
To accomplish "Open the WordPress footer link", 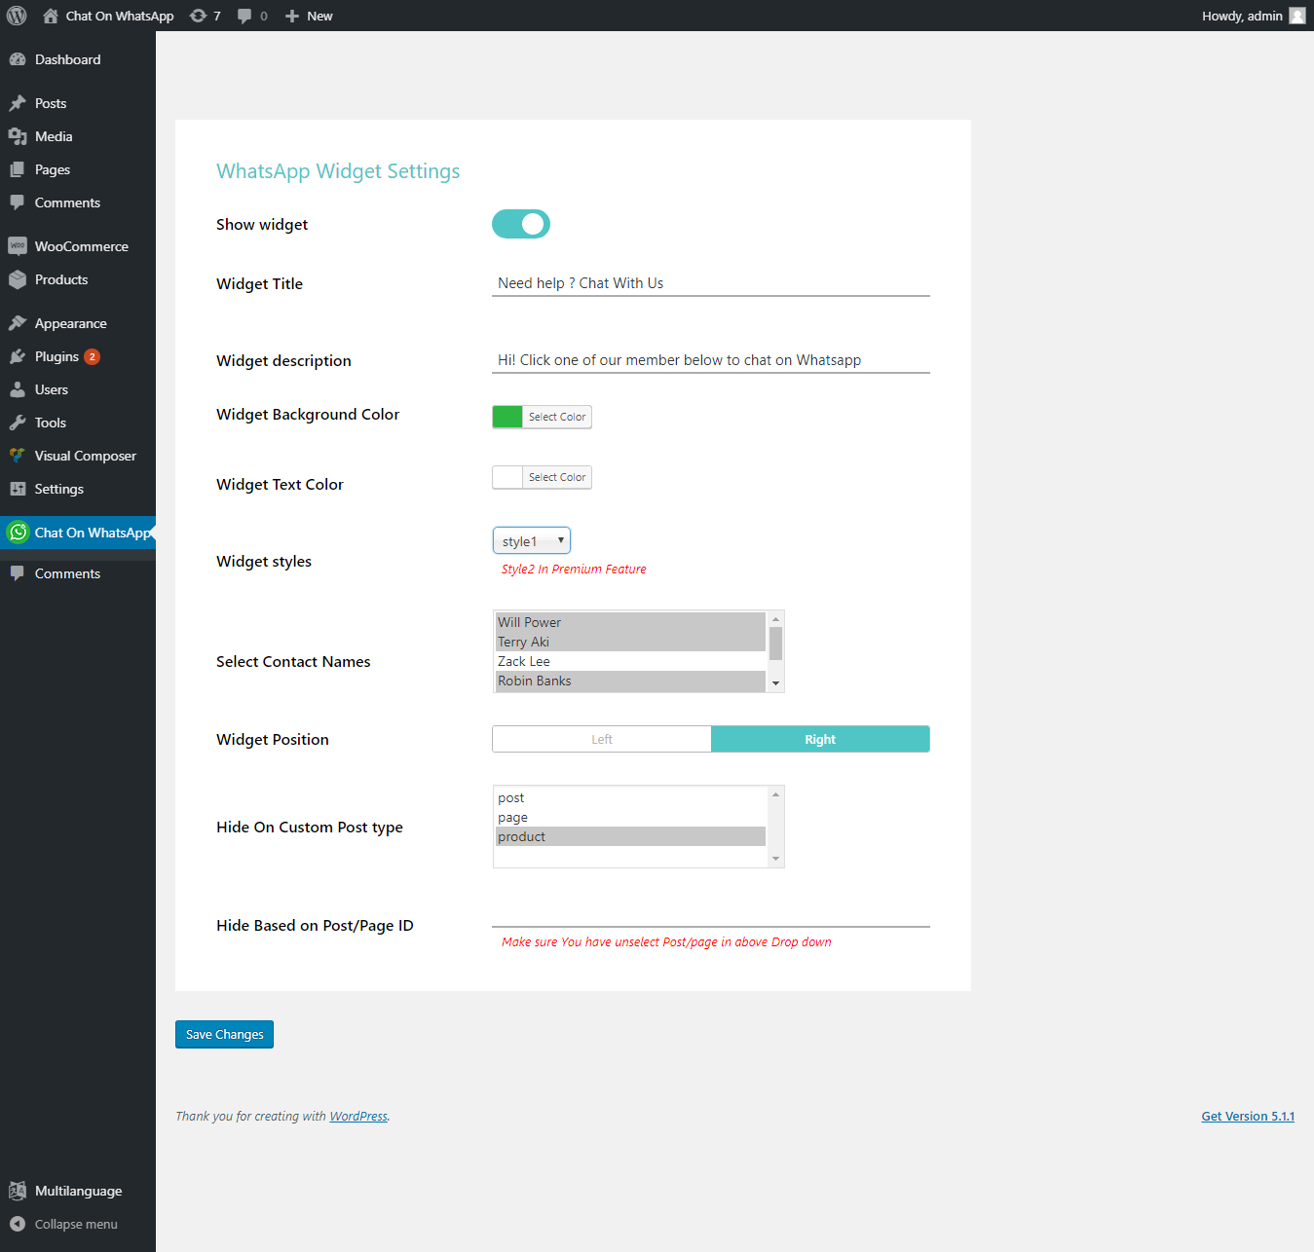I will [358, 1117].
